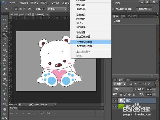
Task: Click the timeline play button
Action: click(x=23, y=113)
